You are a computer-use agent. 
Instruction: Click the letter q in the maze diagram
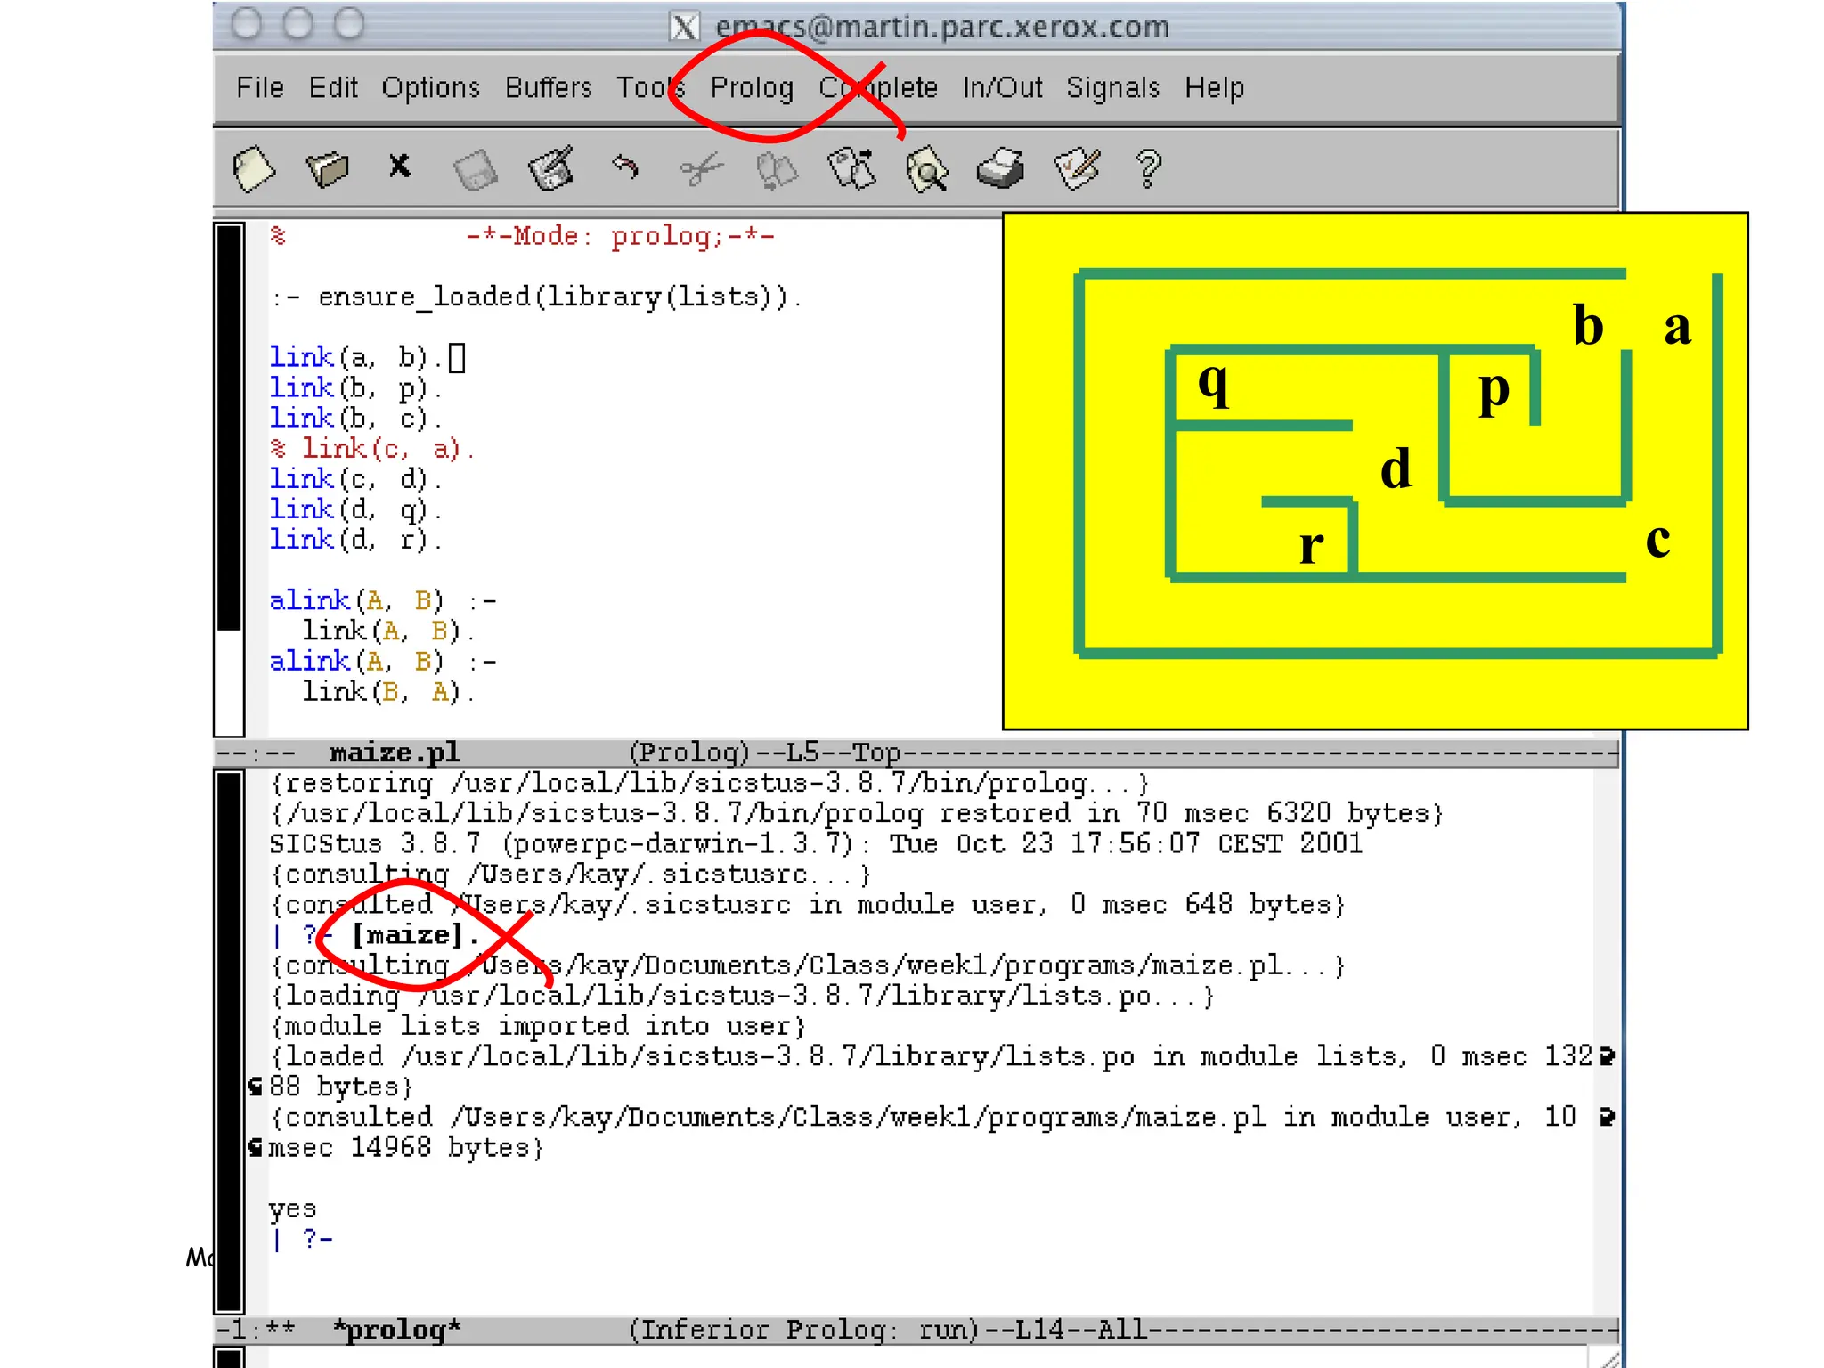coord(1214,384)
